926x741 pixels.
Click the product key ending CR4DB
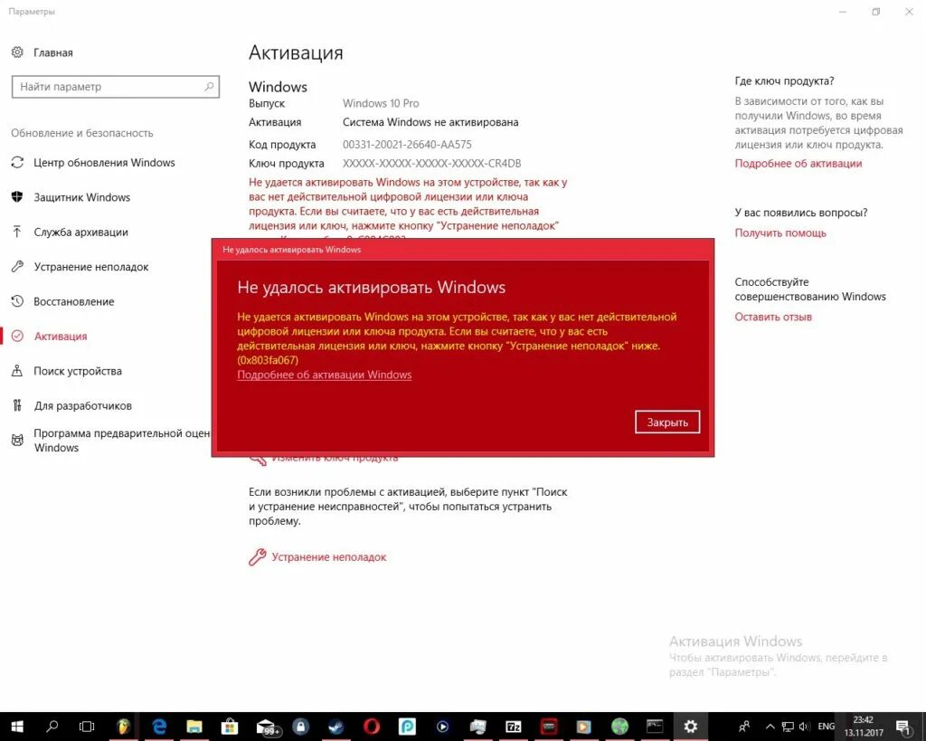(x=431, y=163)
